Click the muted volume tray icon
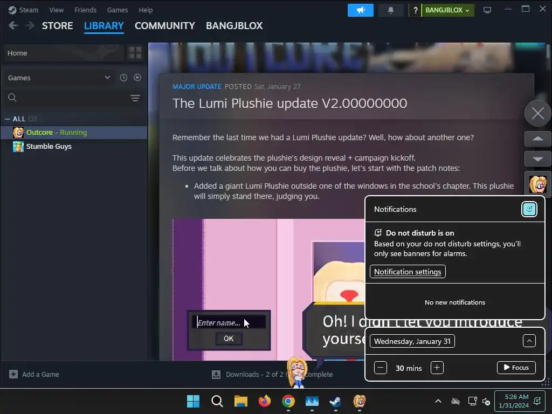Image resolution: width=552 pixels, height=414 pixels. click(x=486, y=401)
